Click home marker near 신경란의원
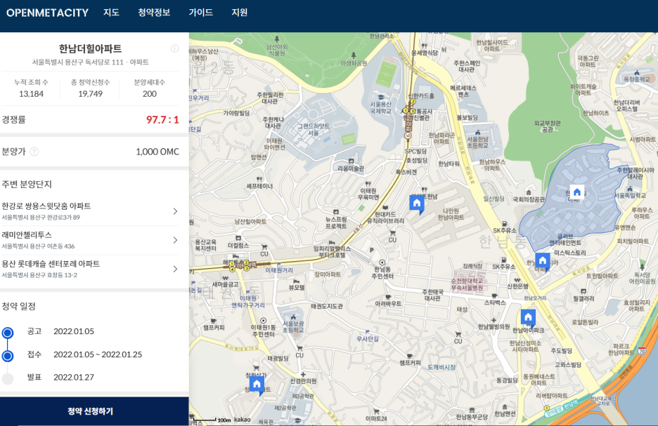 click(257, 385)
